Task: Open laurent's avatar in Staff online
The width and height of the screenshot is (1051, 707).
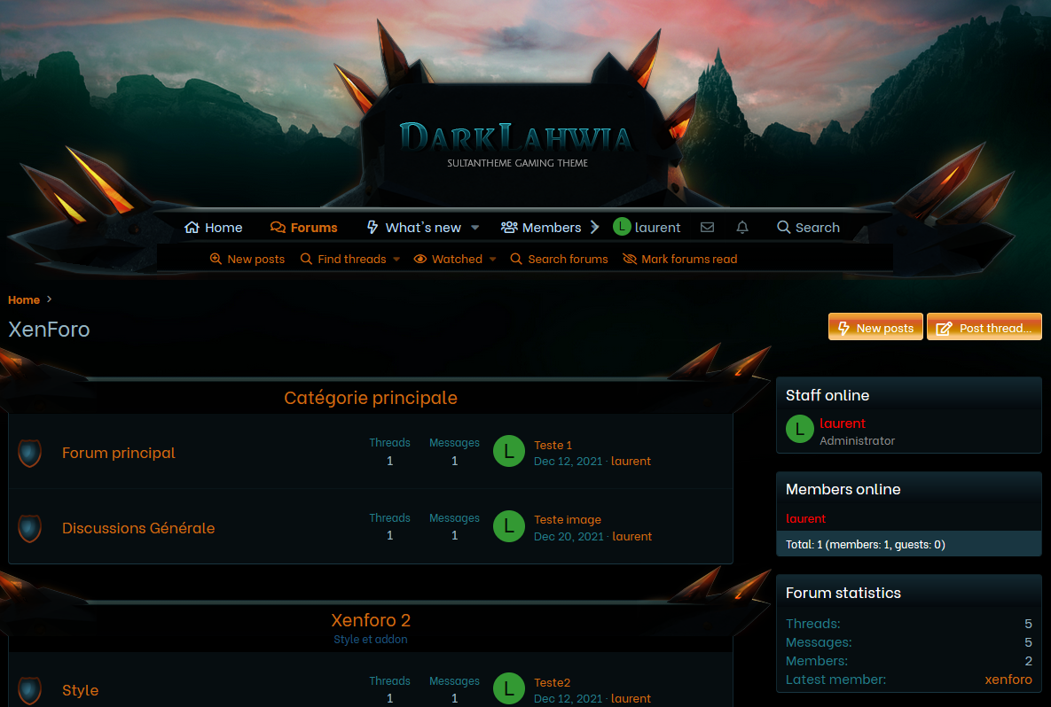Action: pyautogui.click(x=800, y=429)
